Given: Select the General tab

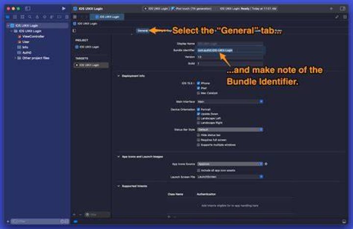Looking at the screenshot, I should point(143,30).
